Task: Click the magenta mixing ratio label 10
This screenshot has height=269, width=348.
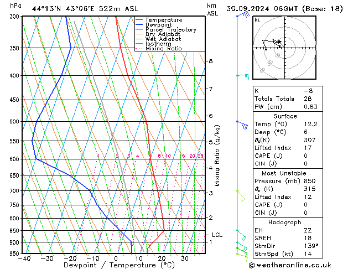Action: click(168, 156)
